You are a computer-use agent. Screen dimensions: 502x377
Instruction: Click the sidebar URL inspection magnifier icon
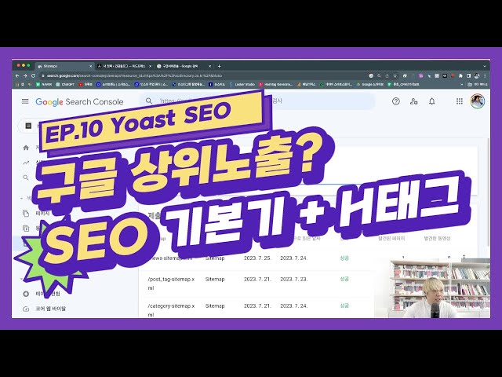tap(26, 178)
